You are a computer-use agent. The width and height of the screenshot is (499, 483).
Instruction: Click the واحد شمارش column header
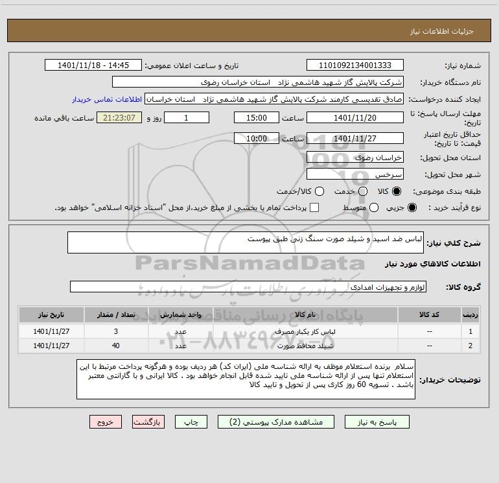180,315
